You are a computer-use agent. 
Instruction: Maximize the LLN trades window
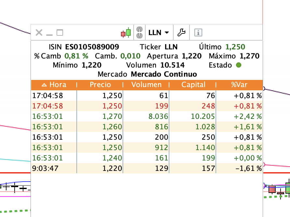tap(60, 32)
